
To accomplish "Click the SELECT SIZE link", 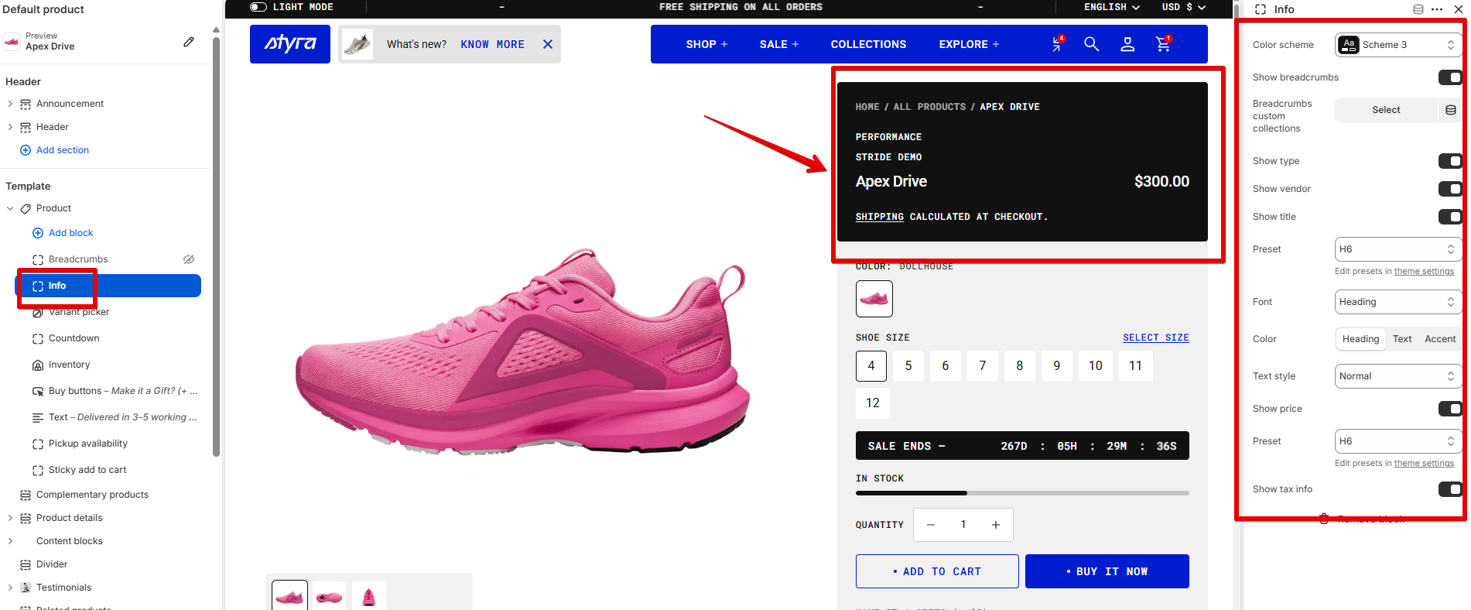I will (1156, 338).
